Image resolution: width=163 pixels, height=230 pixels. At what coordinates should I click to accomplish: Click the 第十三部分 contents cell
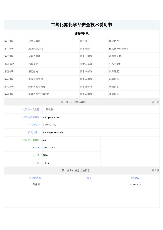point(86,71)
